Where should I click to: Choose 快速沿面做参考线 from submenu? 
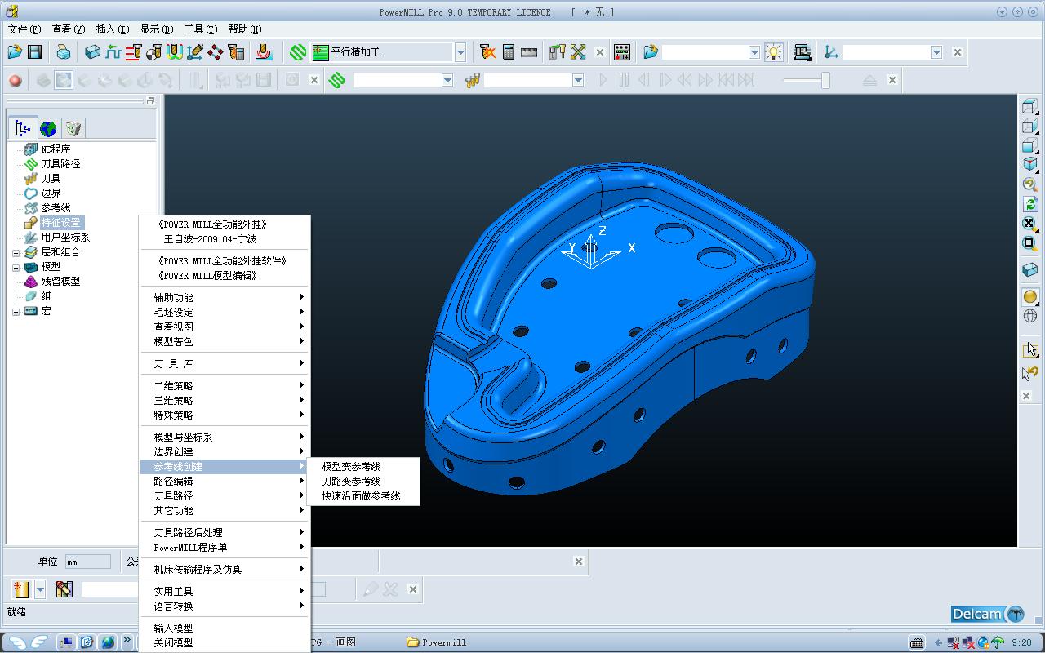[362, 495]
